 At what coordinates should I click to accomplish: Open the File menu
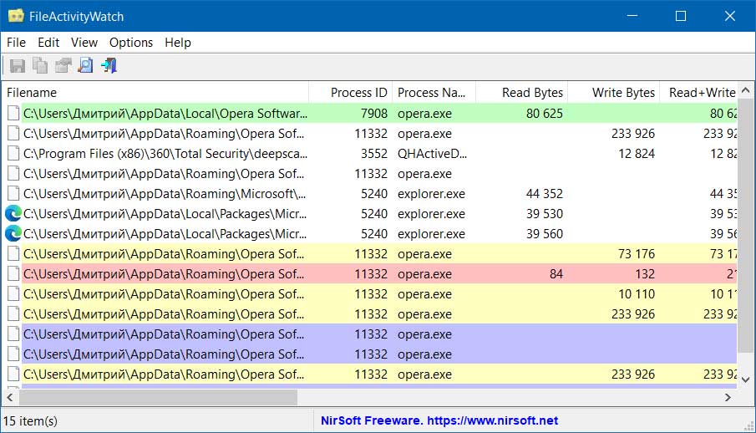16,43
